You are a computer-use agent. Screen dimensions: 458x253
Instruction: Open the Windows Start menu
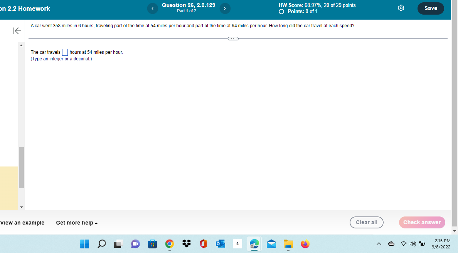(84, 244)
